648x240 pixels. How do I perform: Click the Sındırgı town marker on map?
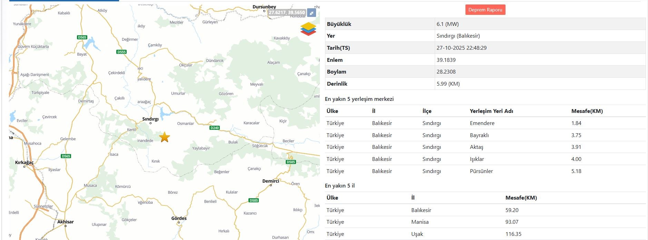150,123
